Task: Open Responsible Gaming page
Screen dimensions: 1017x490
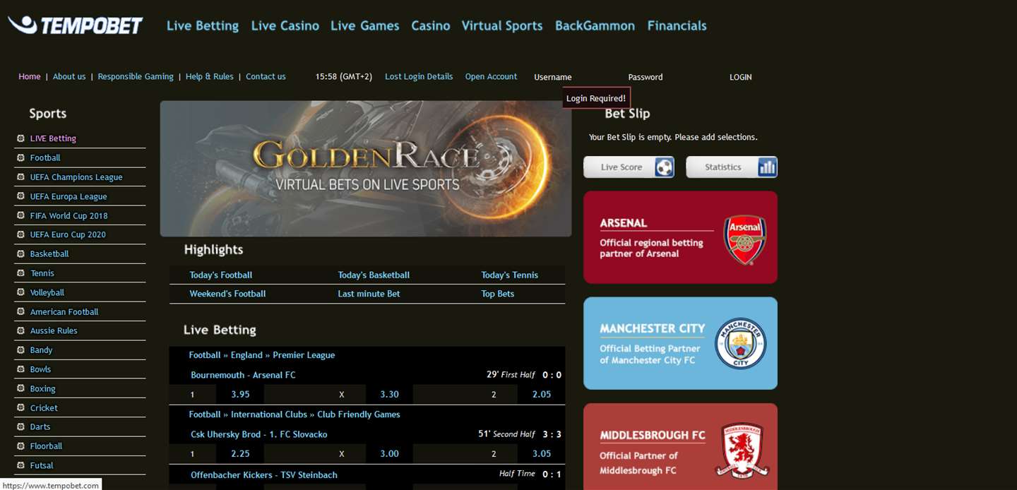Action: 136,76
